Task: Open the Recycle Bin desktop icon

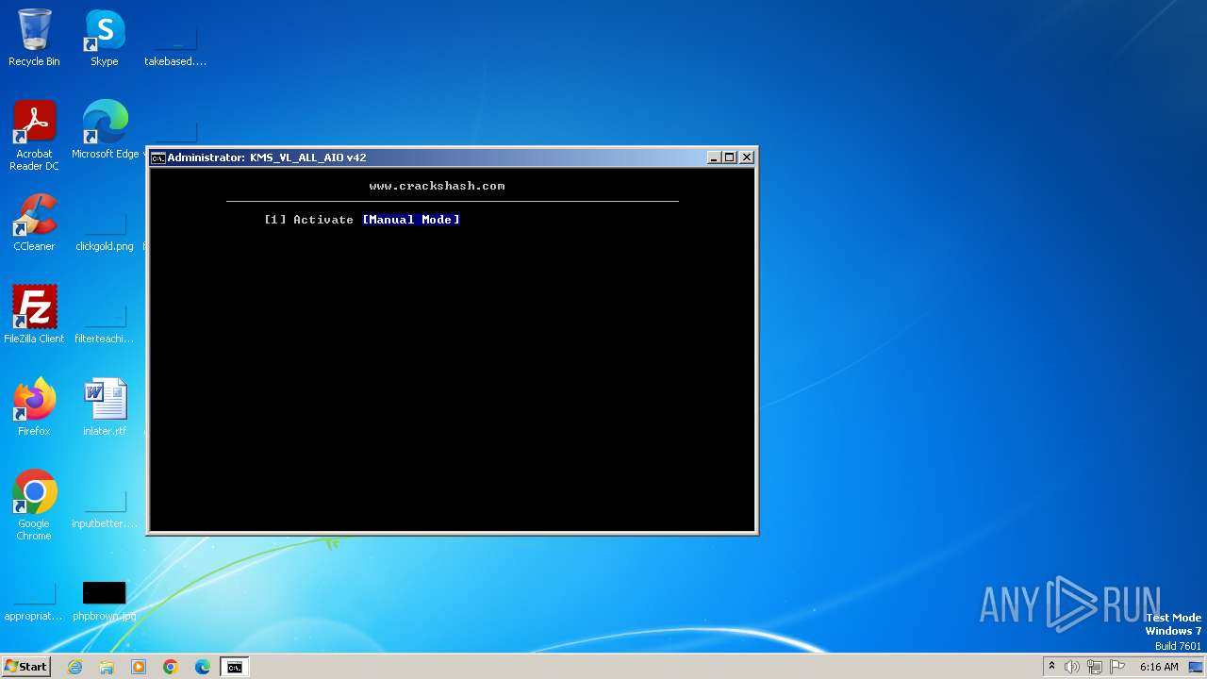Action: point(34,38)
